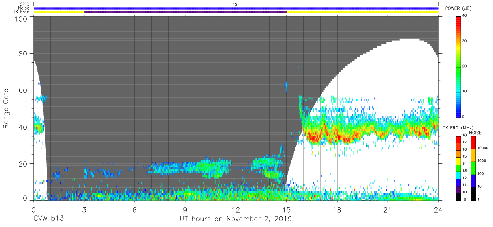Click the right yellow segment of TX Freq strip
493x227 pixels.
(363, 12)
